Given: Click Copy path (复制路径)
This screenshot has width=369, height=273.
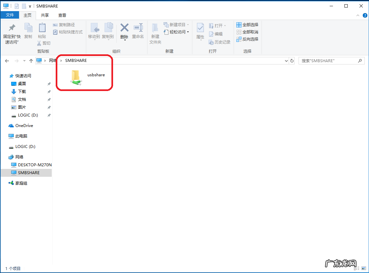Looking at the screenshot, I should [64, 25].
